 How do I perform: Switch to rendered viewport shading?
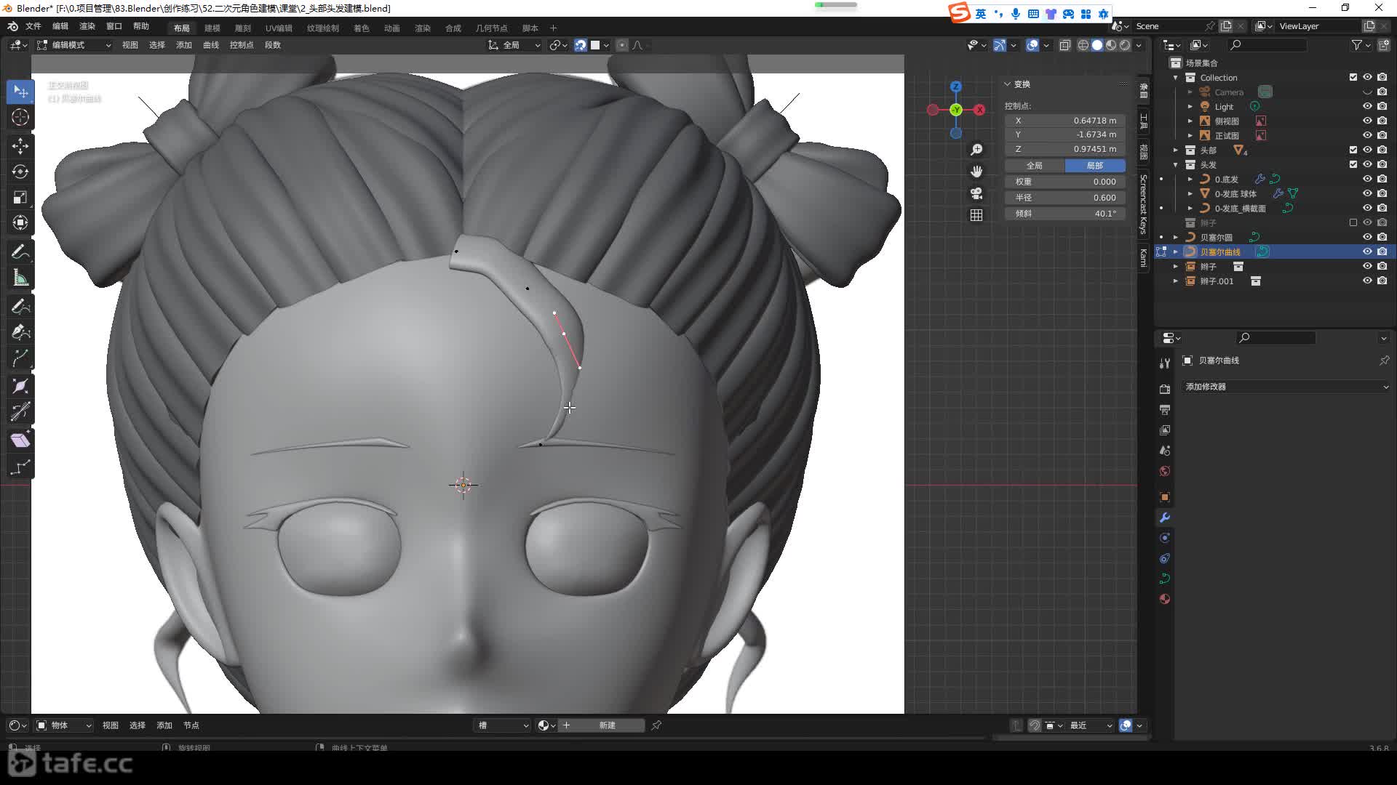point(1125,45)
